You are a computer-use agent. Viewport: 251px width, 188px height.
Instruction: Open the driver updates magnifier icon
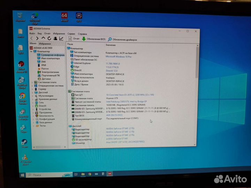[110, 40]
